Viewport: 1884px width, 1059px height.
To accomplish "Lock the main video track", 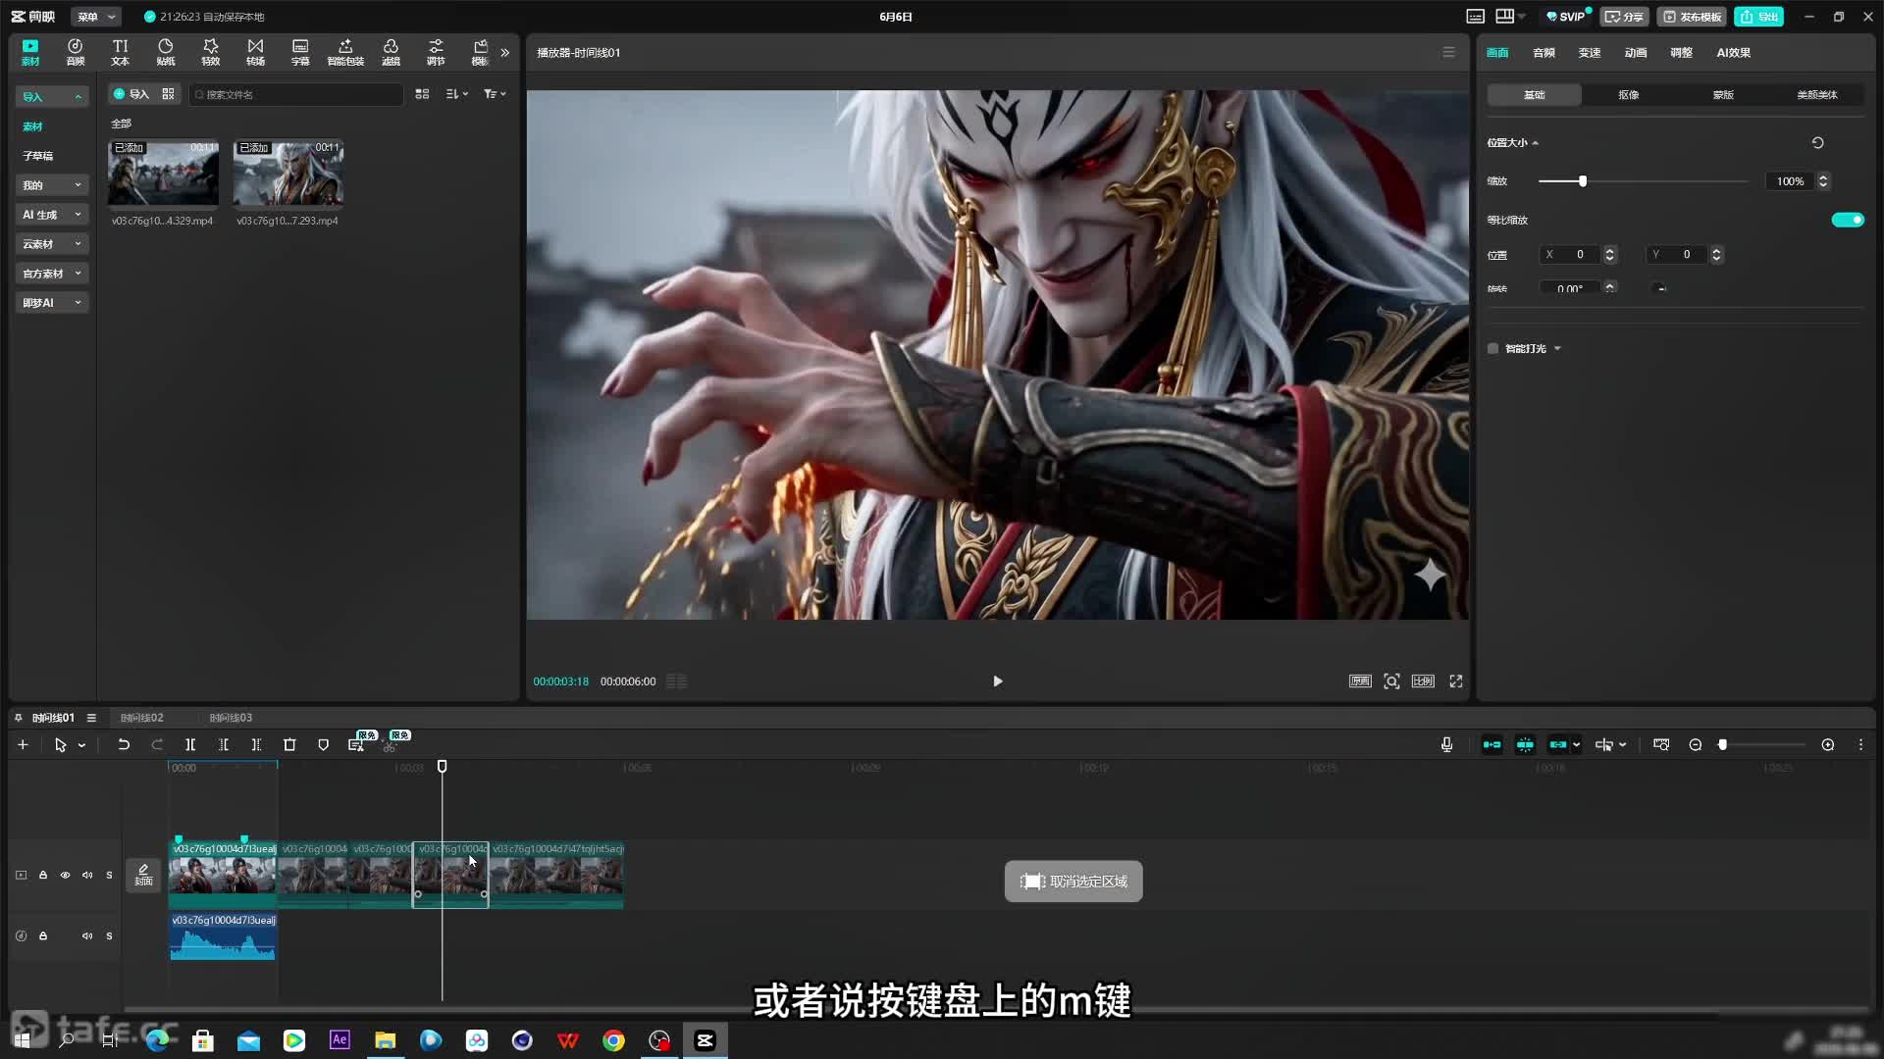I will point(43,875).
